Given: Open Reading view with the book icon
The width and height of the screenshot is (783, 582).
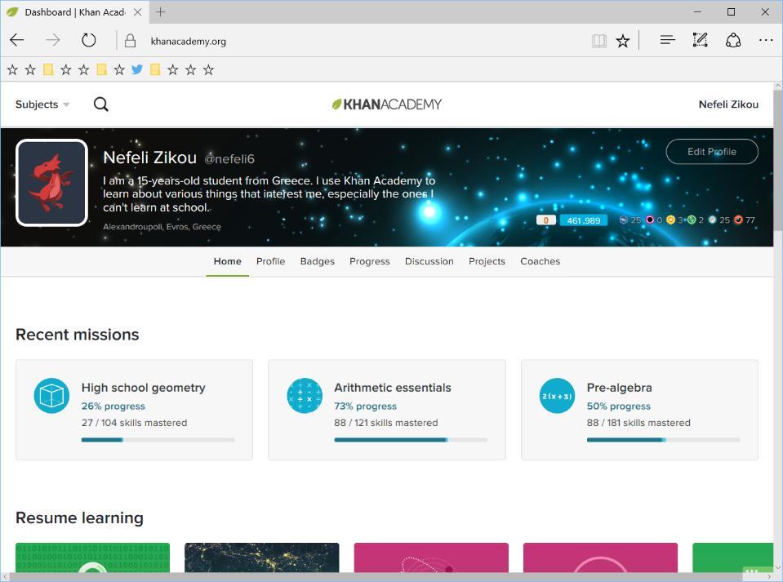Looking at the screenshot, I should point(598,41).
